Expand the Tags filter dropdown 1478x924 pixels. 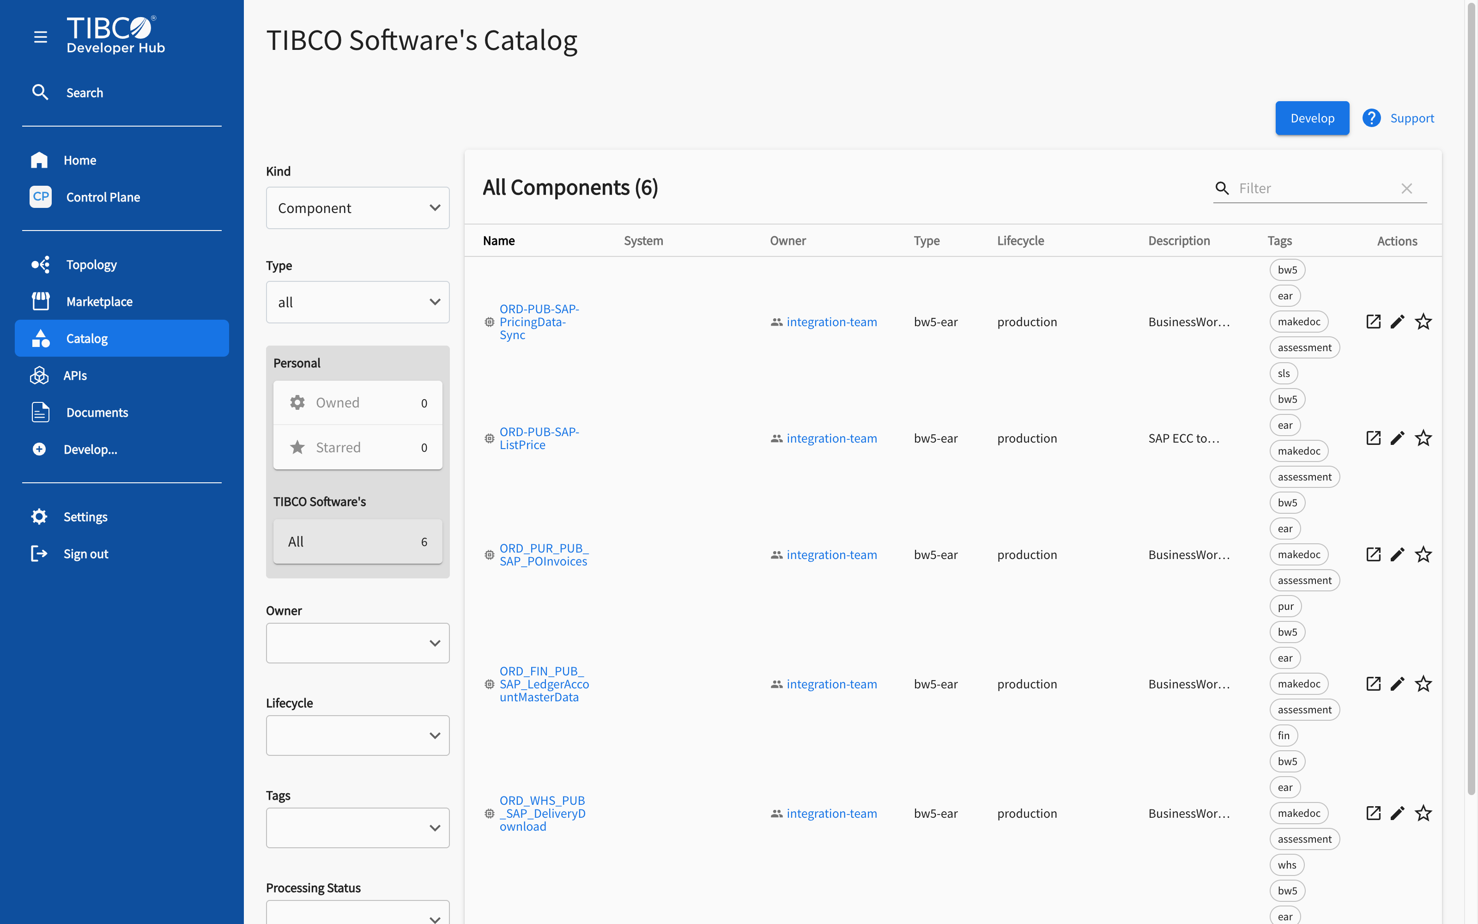(358, 827)
